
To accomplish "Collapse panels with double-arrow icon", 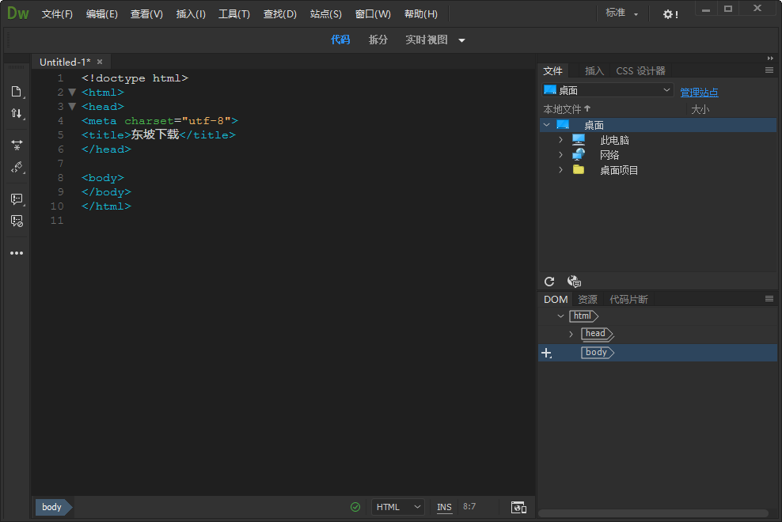I will pyautogui.click(x=770, y=59).
